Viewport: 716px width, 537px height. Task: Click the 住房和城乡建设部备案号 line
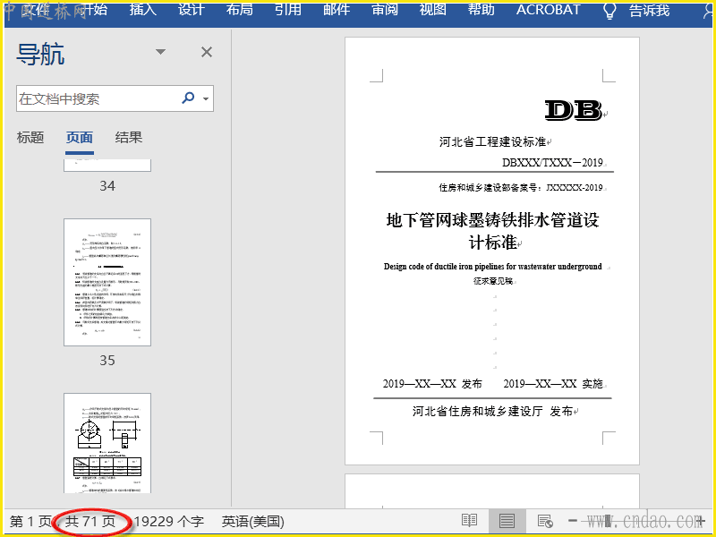(521, 188)
